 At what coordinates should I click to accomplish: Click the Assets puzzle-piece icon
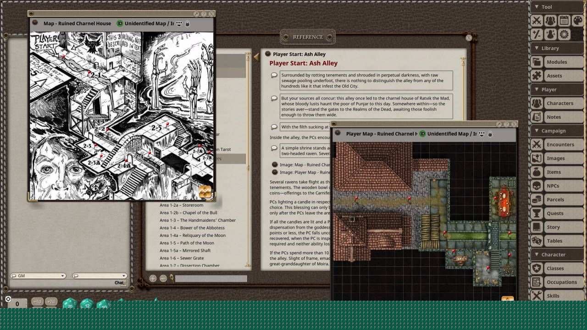point(537,76)
